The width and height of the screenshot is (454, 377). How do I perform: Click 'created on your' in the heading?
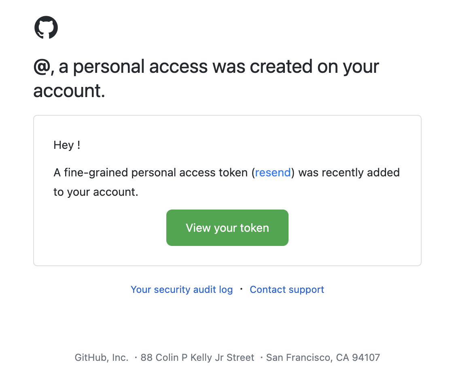pyautogui.click(x=314, y=67)
